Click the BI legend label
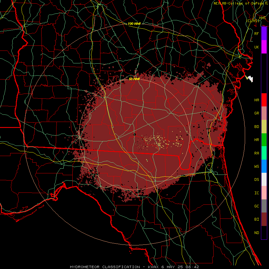The image size is (269, 269). click(x=257, y=219)
